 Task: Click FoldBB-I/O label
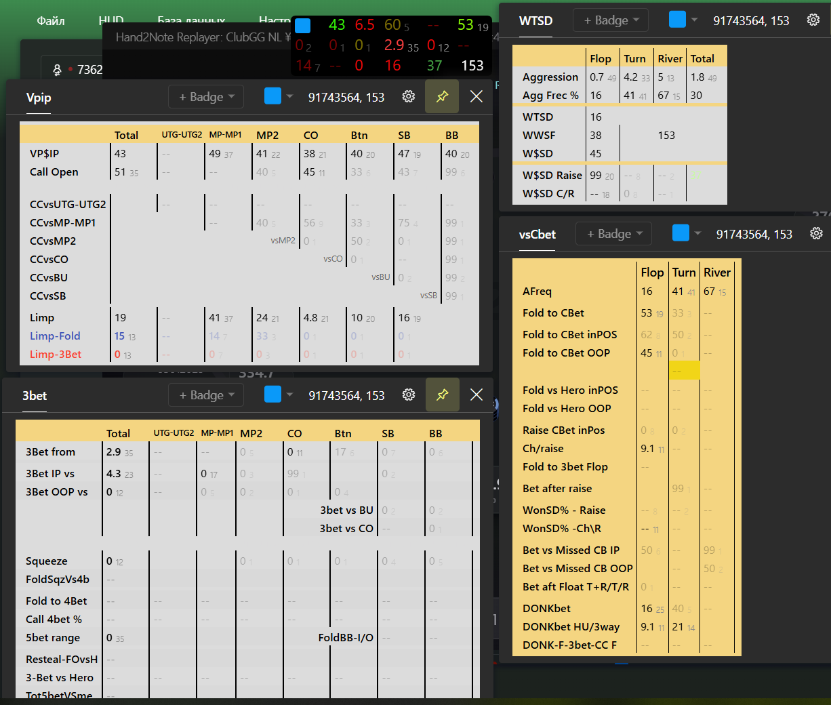pos(346,638)
